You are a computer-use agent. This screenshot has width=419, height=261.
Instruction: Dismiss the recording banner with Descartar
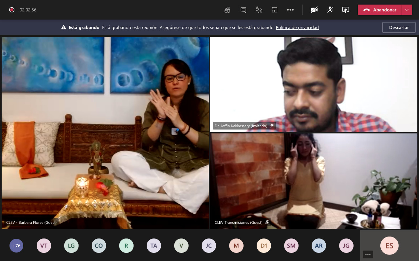399,27
